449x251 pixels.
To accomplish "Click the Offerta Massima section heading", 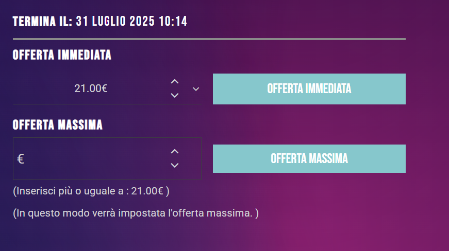I will pos(58,125).
